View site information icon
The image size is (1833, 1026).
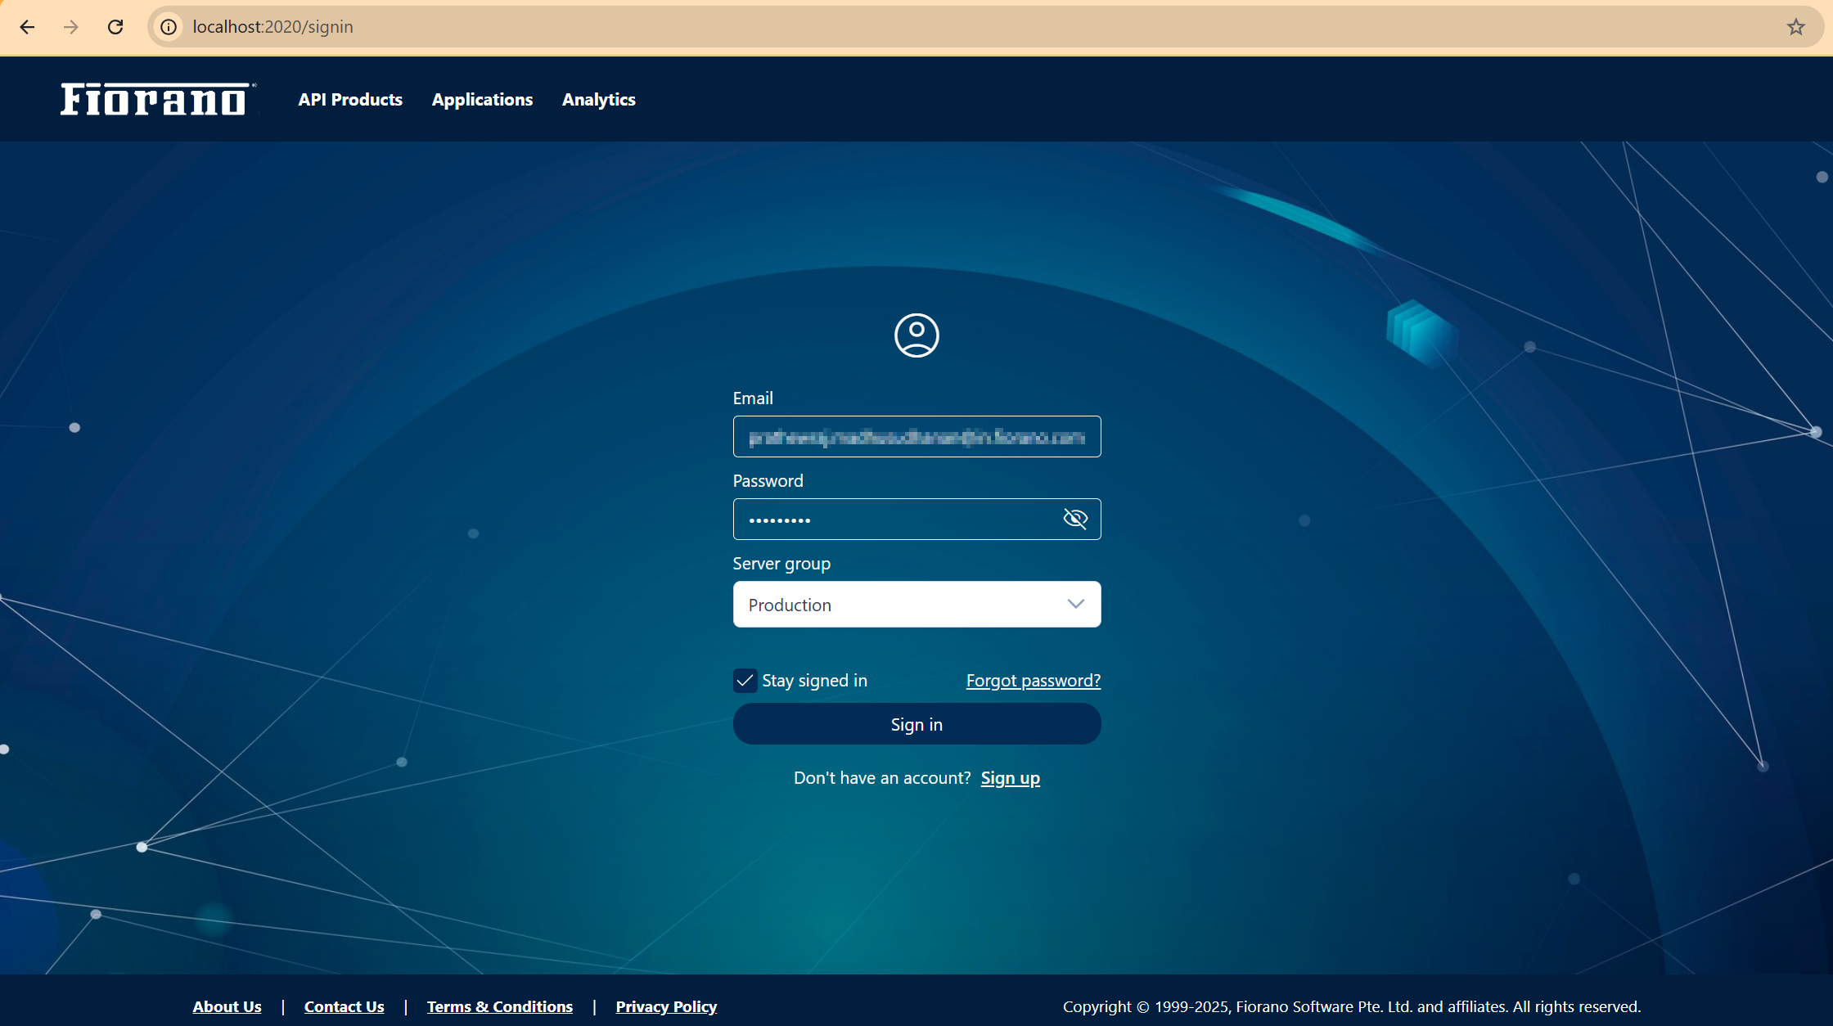coord(169,27)
